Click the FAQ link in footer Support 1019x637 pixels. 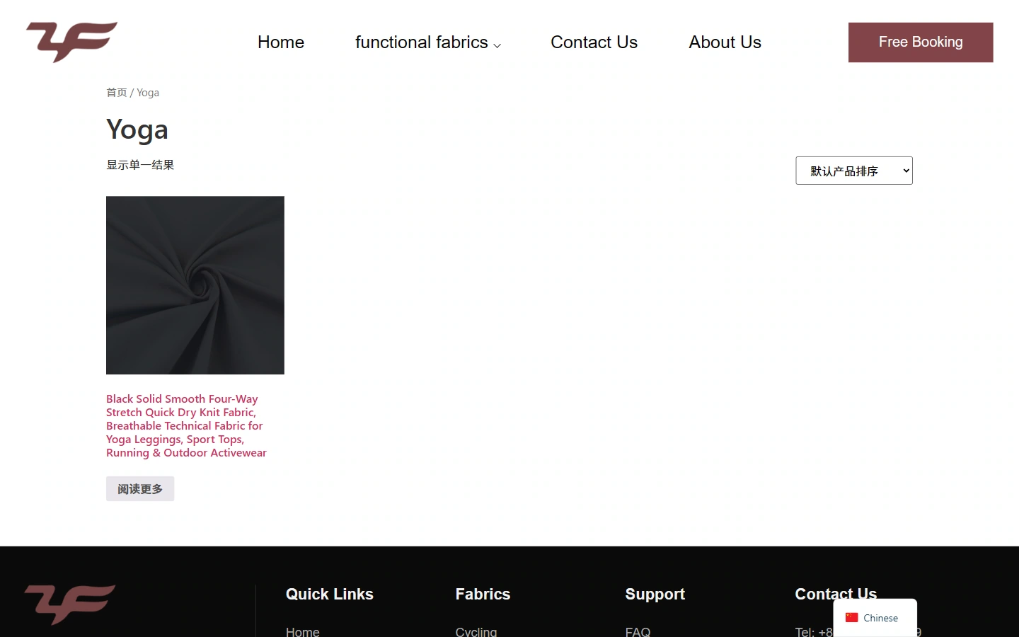point(638,631)
